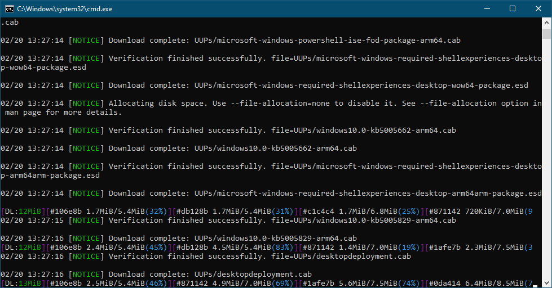Image resolution: width=552 pixels, height=288 pixels.
Task: Click the #1afe7b 5.6MiB/7.5MiB progress entry
Action: coord(361,283)
